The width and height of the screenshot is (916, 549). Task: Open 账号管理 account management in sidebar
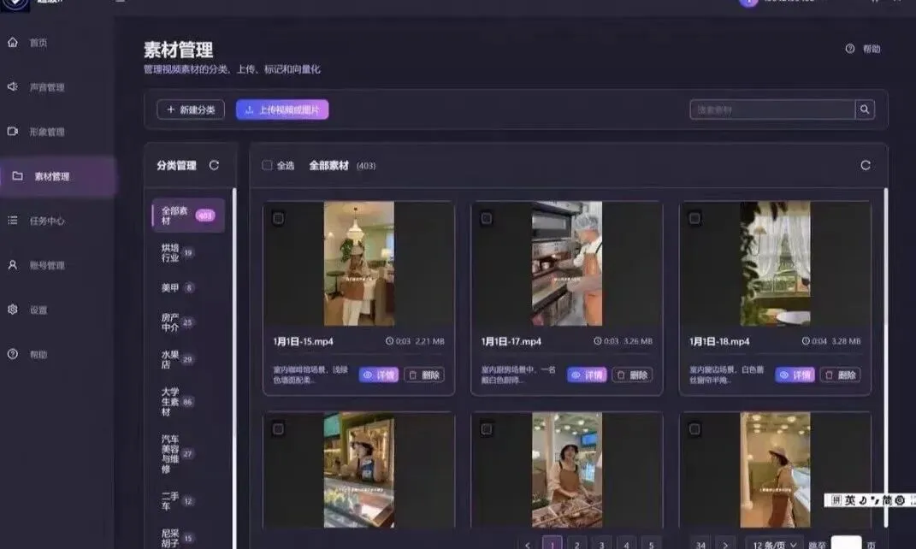point(36,265)
